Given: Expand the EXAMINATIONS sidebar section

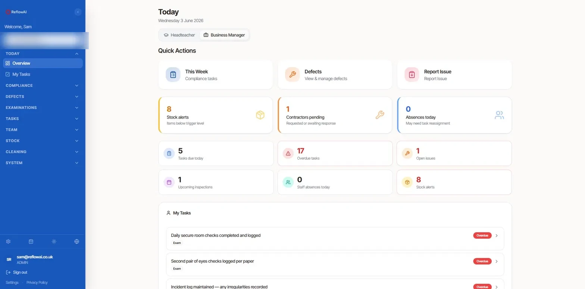Looking at the screenshot, I should [x=43, y=108].
